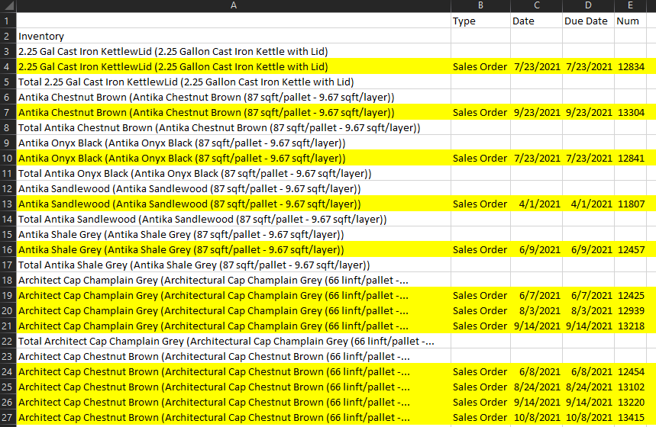The height and width of the screenshot is (427, 656).
Task: Select row 27 header
Action: [x=8, y=417]
